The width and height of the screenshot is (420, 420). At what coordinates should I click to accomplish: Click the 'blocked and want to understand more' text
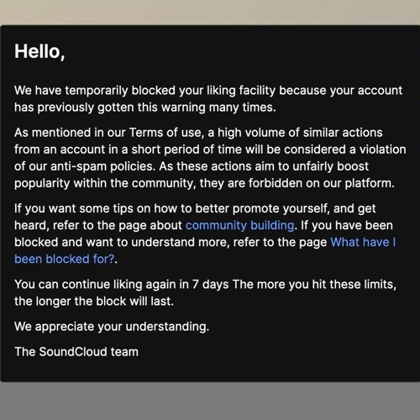click(122, 243)
